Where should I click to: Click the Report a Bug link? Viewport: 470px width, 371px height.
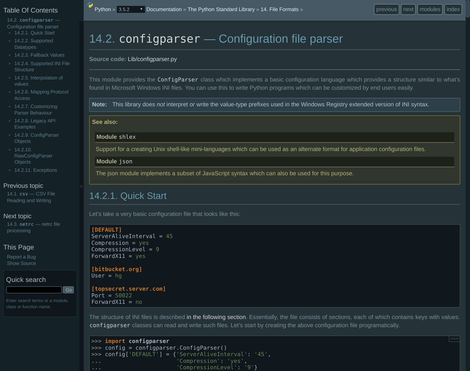point(21,257)
